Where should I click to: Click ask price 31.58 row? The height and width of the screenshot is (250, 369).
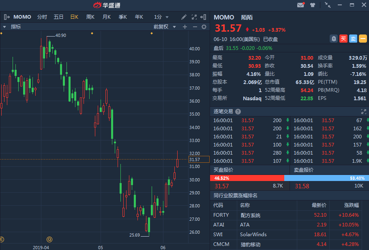pos(329,186)
